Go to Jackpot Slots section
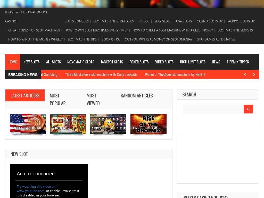 (112, 62)
